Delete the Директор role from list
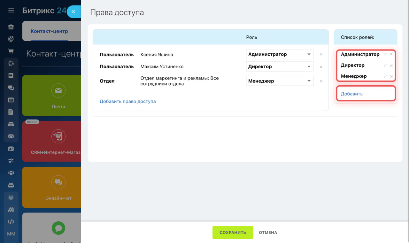Screen dimensions: 409x243 (x=391, y=65)
